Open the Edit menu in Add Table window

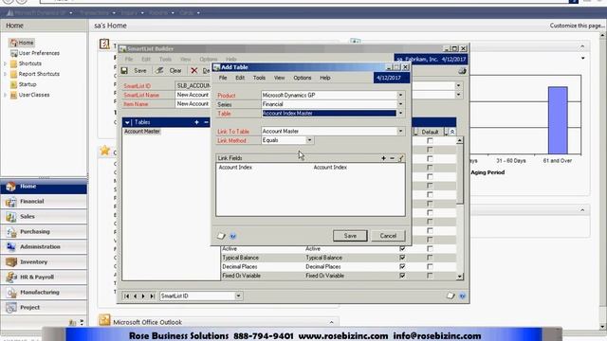(240, 78)
